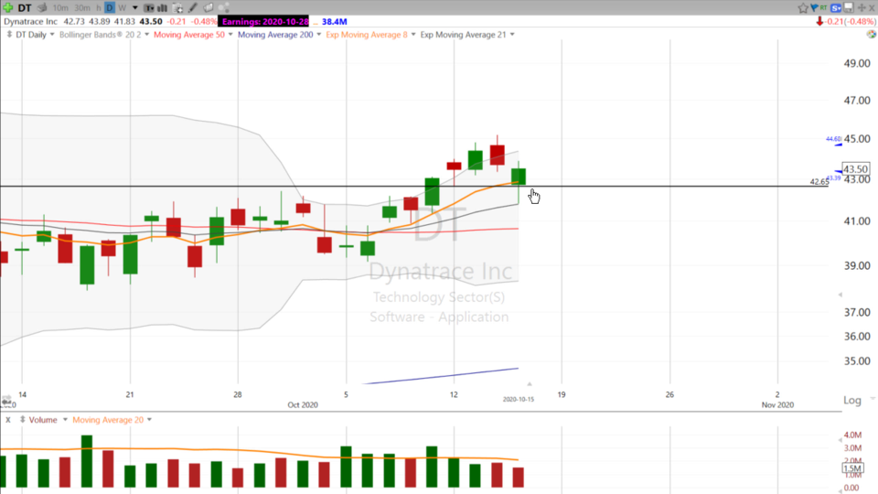Select the Daily (D) timeframe button
The height and width of the screenshot is (494, 878).
point(110,8)
